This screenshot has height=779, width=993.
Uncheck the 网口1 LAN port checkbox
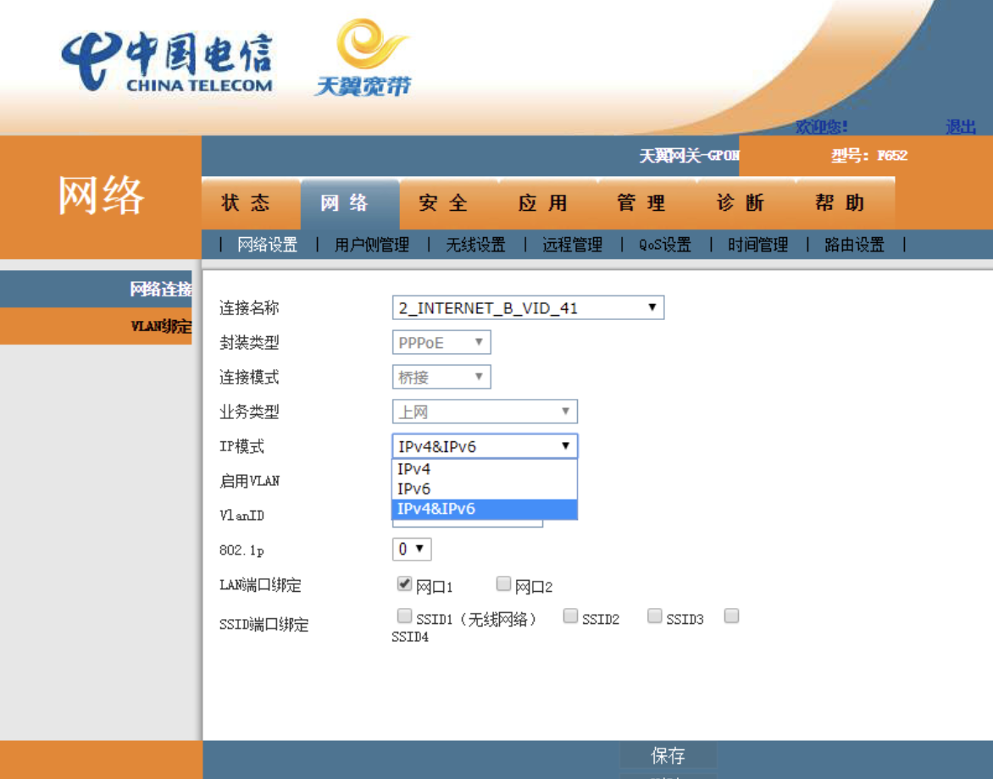tap(404, 583)
